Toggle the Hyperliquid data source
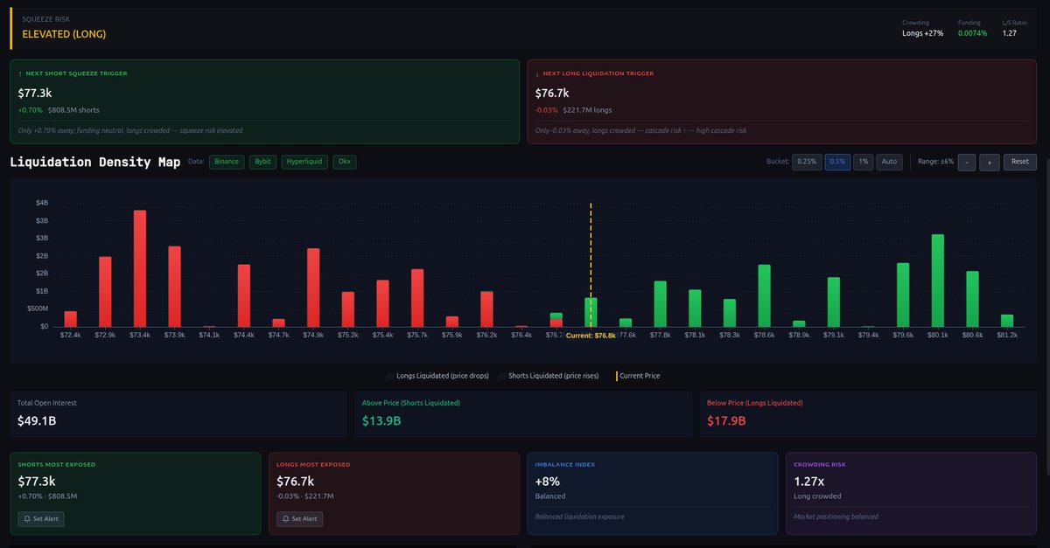Viewport: 1050px width, 548px height. pos(304,162)
